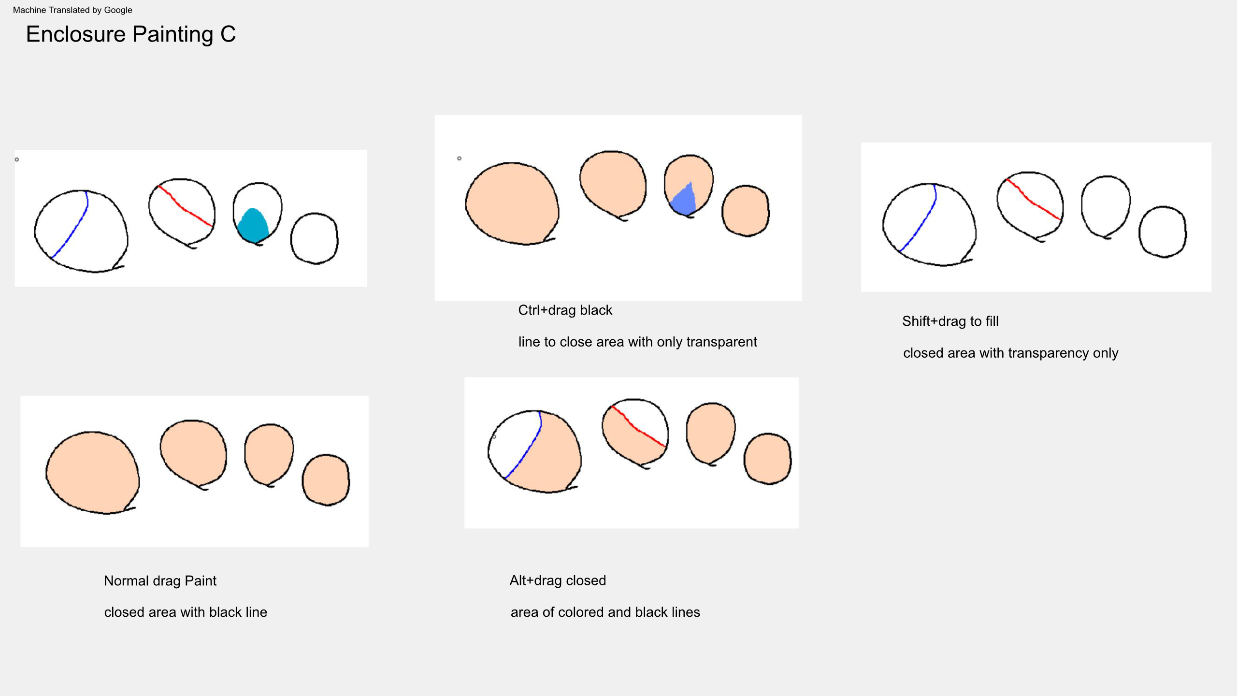Click the largest peach circle in the Normal drag image
The height and width of the screenshot is (696, 1237).
[92, 472]
